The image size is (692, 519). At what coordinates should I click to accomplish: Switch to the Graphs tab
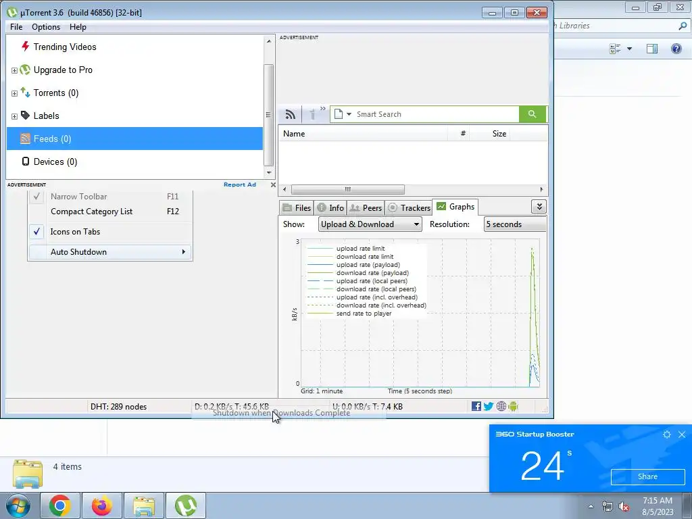click(x=455, y=207)
